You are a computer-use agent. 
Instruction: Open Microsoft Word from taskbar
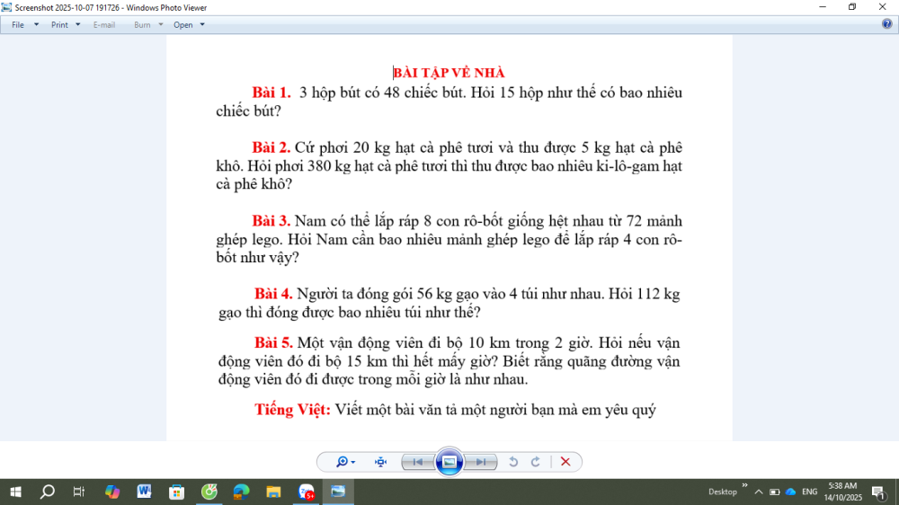(144, 492)
